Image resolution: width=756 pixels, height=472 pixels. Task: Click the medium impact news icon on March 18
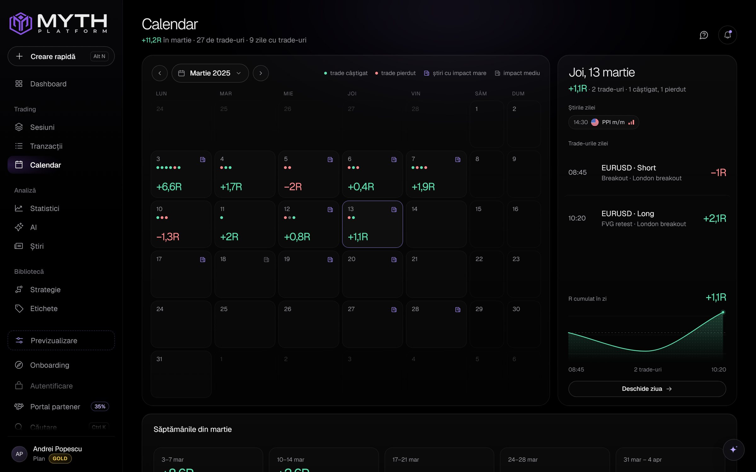tap(266, 260)
